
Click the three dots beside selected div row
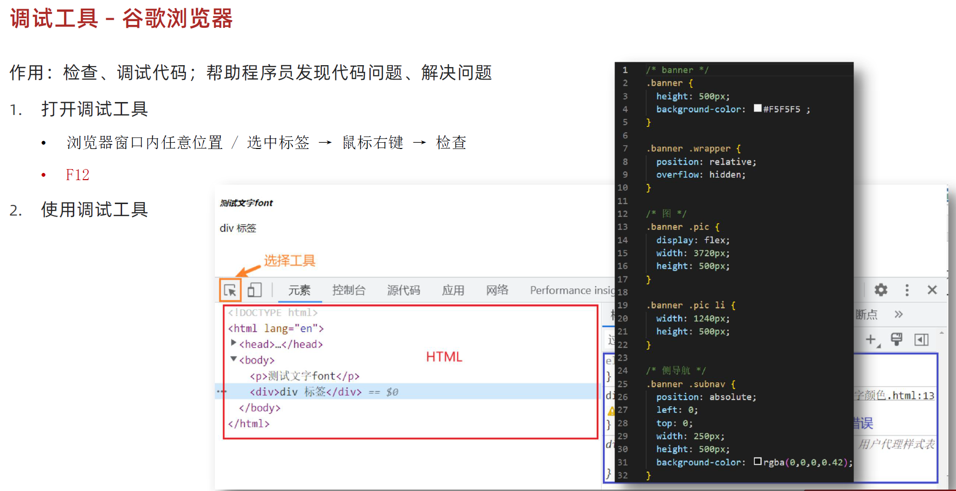(x=221, y=391)
